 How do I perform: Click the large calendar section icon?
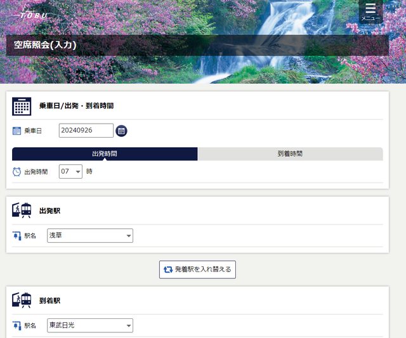click(x=22, y=106)
